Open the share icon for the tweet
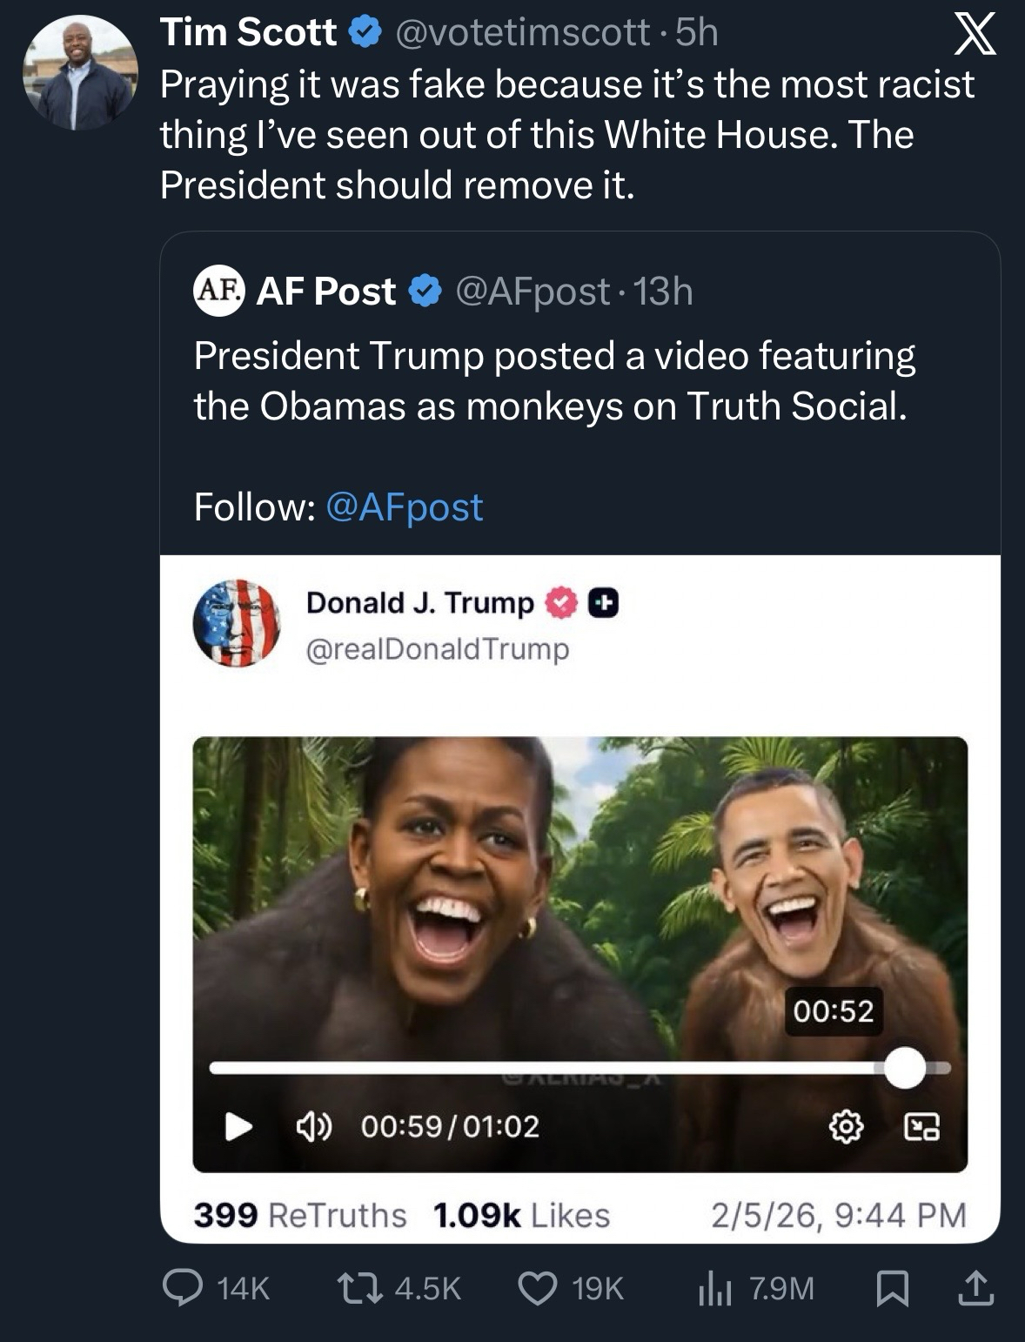 click(975, 1288)
